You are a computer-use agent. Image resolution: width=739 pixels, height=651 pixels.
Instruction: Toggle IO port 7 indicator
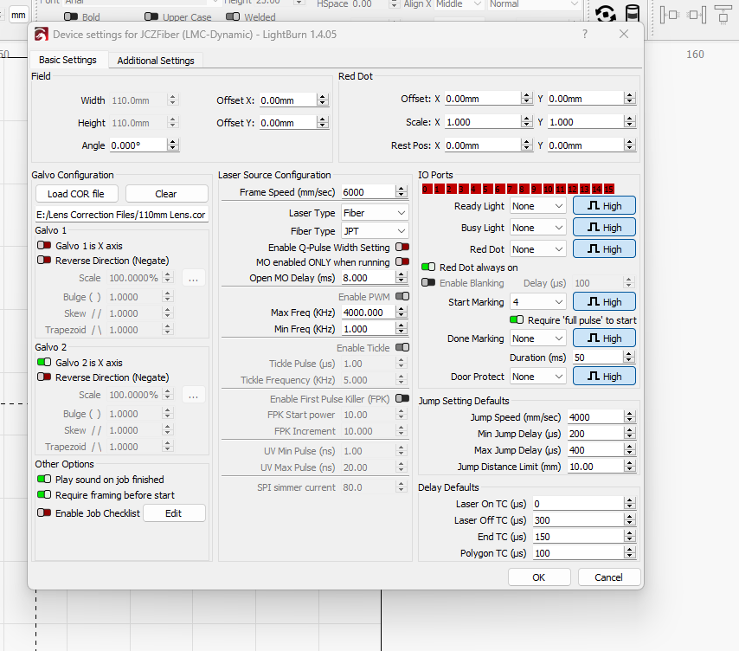[511, 189]
